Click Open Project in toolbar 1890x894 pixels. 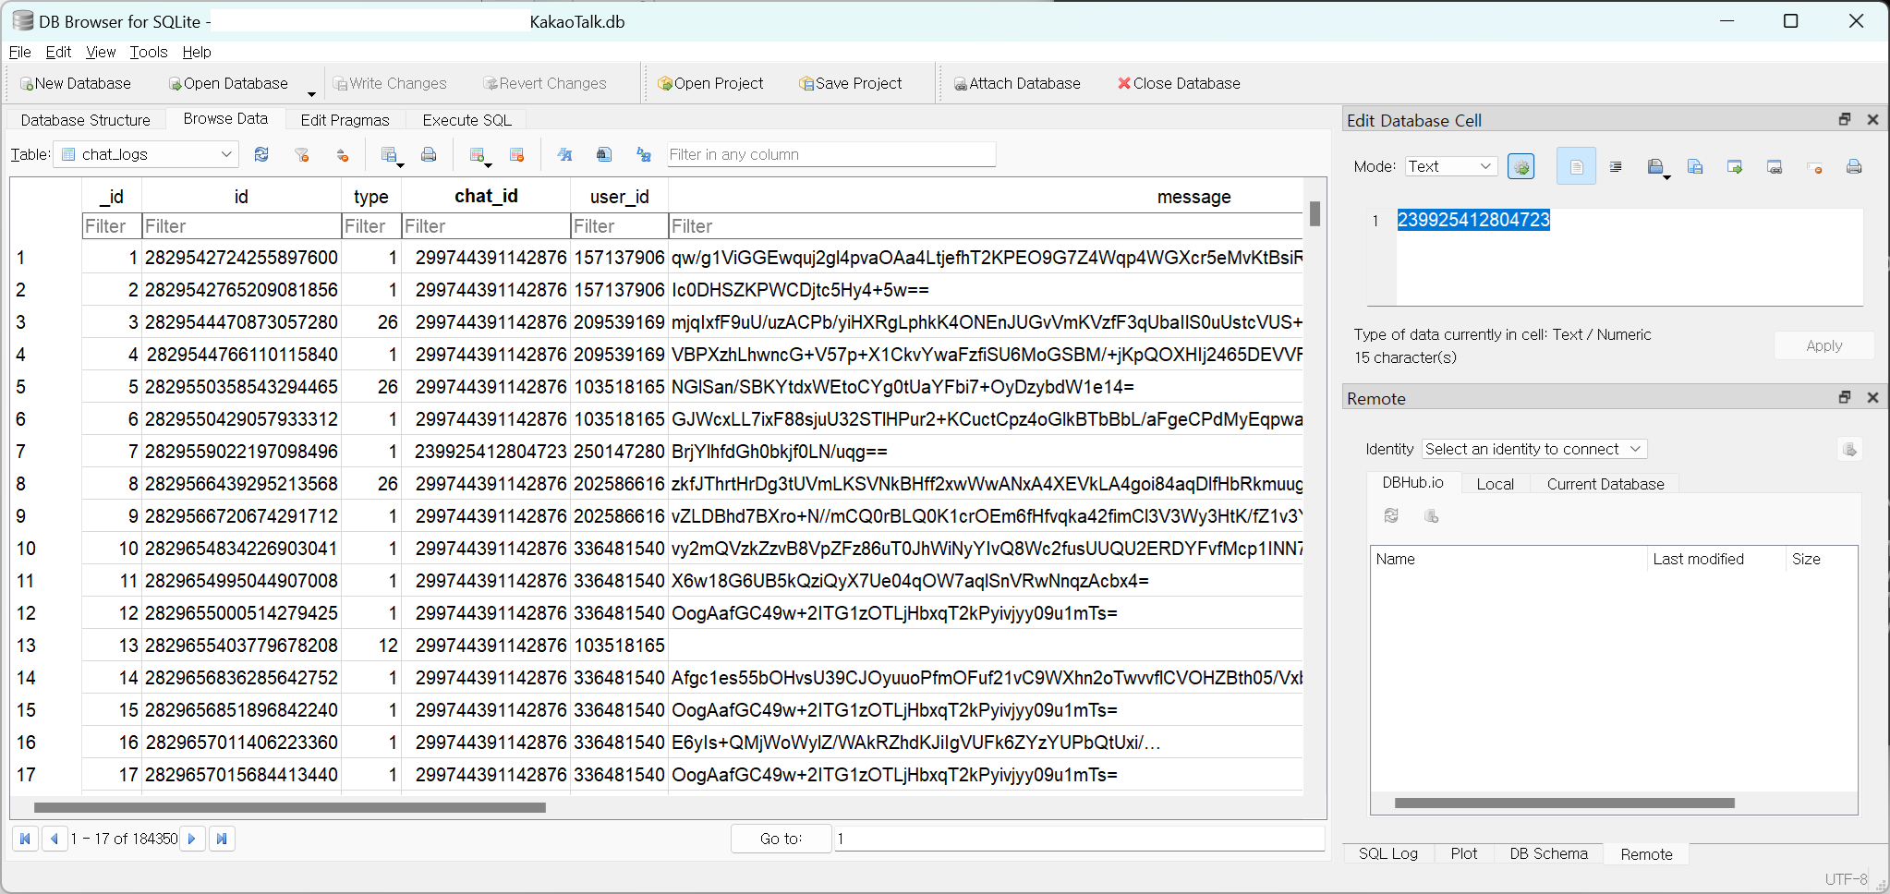click(710, 83)
